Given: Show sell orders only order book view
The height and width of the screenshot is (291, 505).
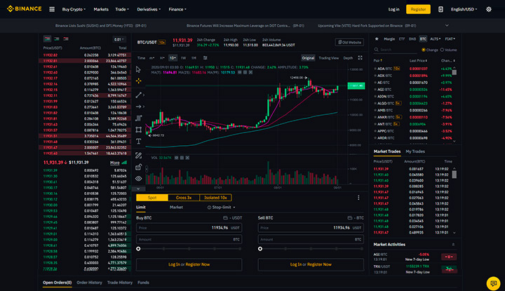Looking at the screenshot, I should tap(66, 39).
